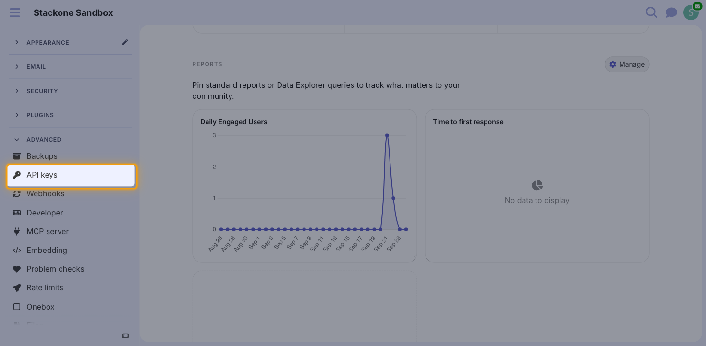Click the pie chart no-data icon

[x=537, y=185]
